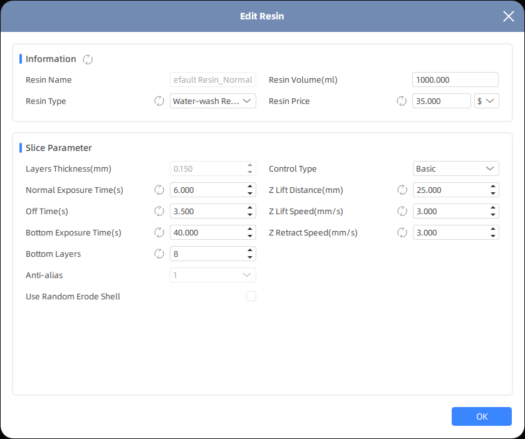Click the Control Type label

click(293, 168)
